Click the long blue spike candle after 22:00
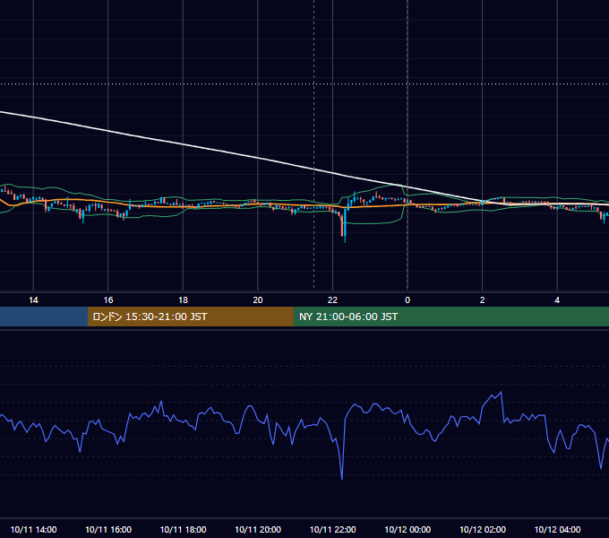This screenshot has width=609, height=538. click(345, 225)
